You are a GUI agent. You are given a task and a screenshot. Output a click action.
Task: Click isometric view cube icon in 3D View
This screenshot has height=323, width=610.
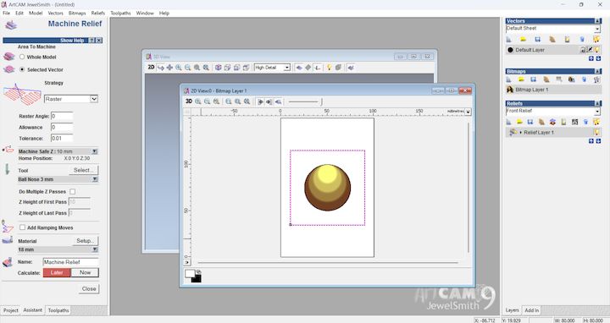(219, 68)
